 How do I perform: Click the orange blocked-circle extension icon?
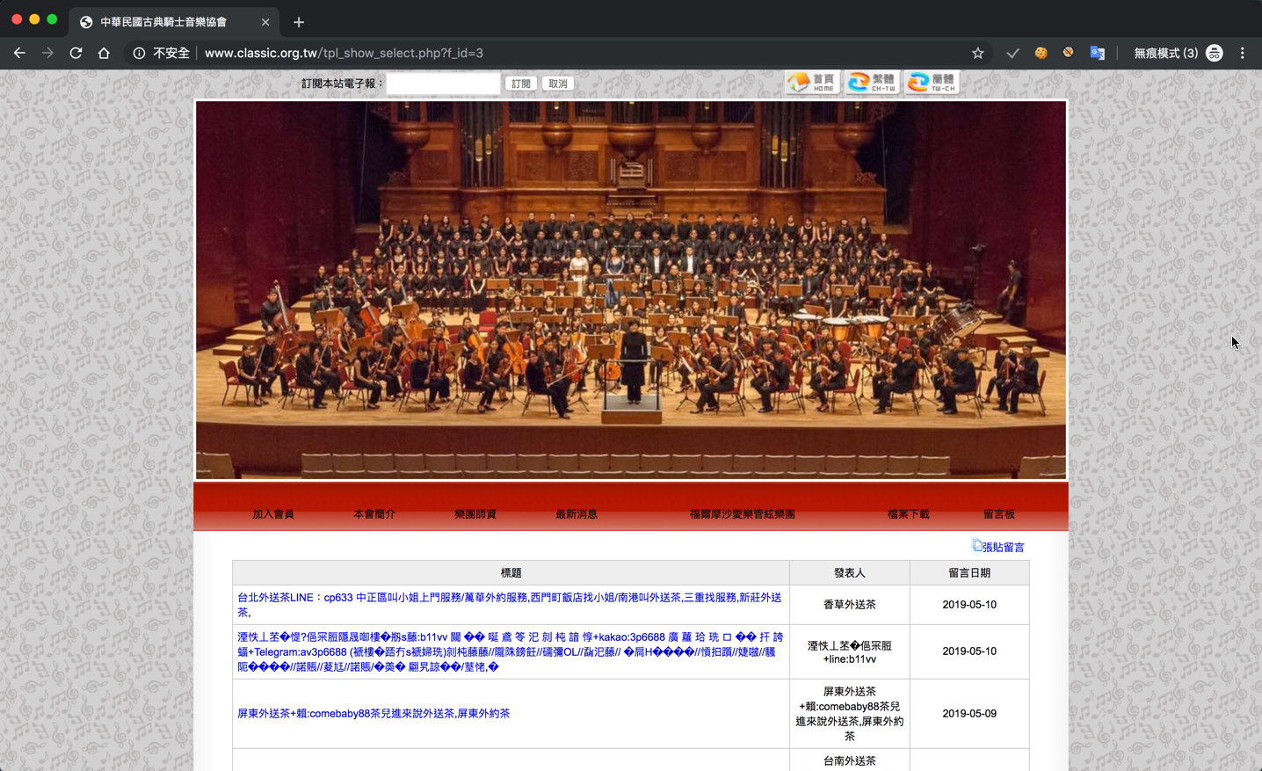[1068, 53]
